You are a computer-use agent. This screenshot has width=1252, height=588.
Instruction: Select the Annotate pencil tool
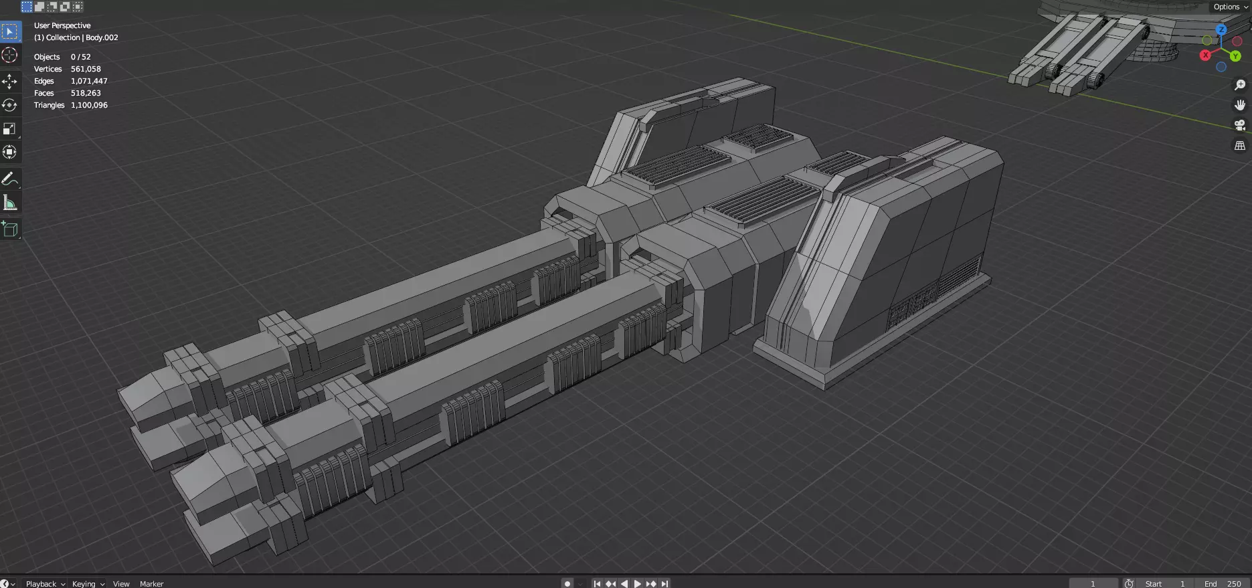[10, 179]
